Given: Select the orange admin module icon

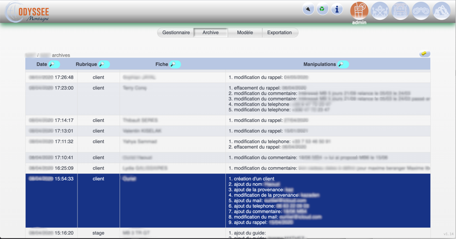Looking at the screenshot, I should point(359,11).
